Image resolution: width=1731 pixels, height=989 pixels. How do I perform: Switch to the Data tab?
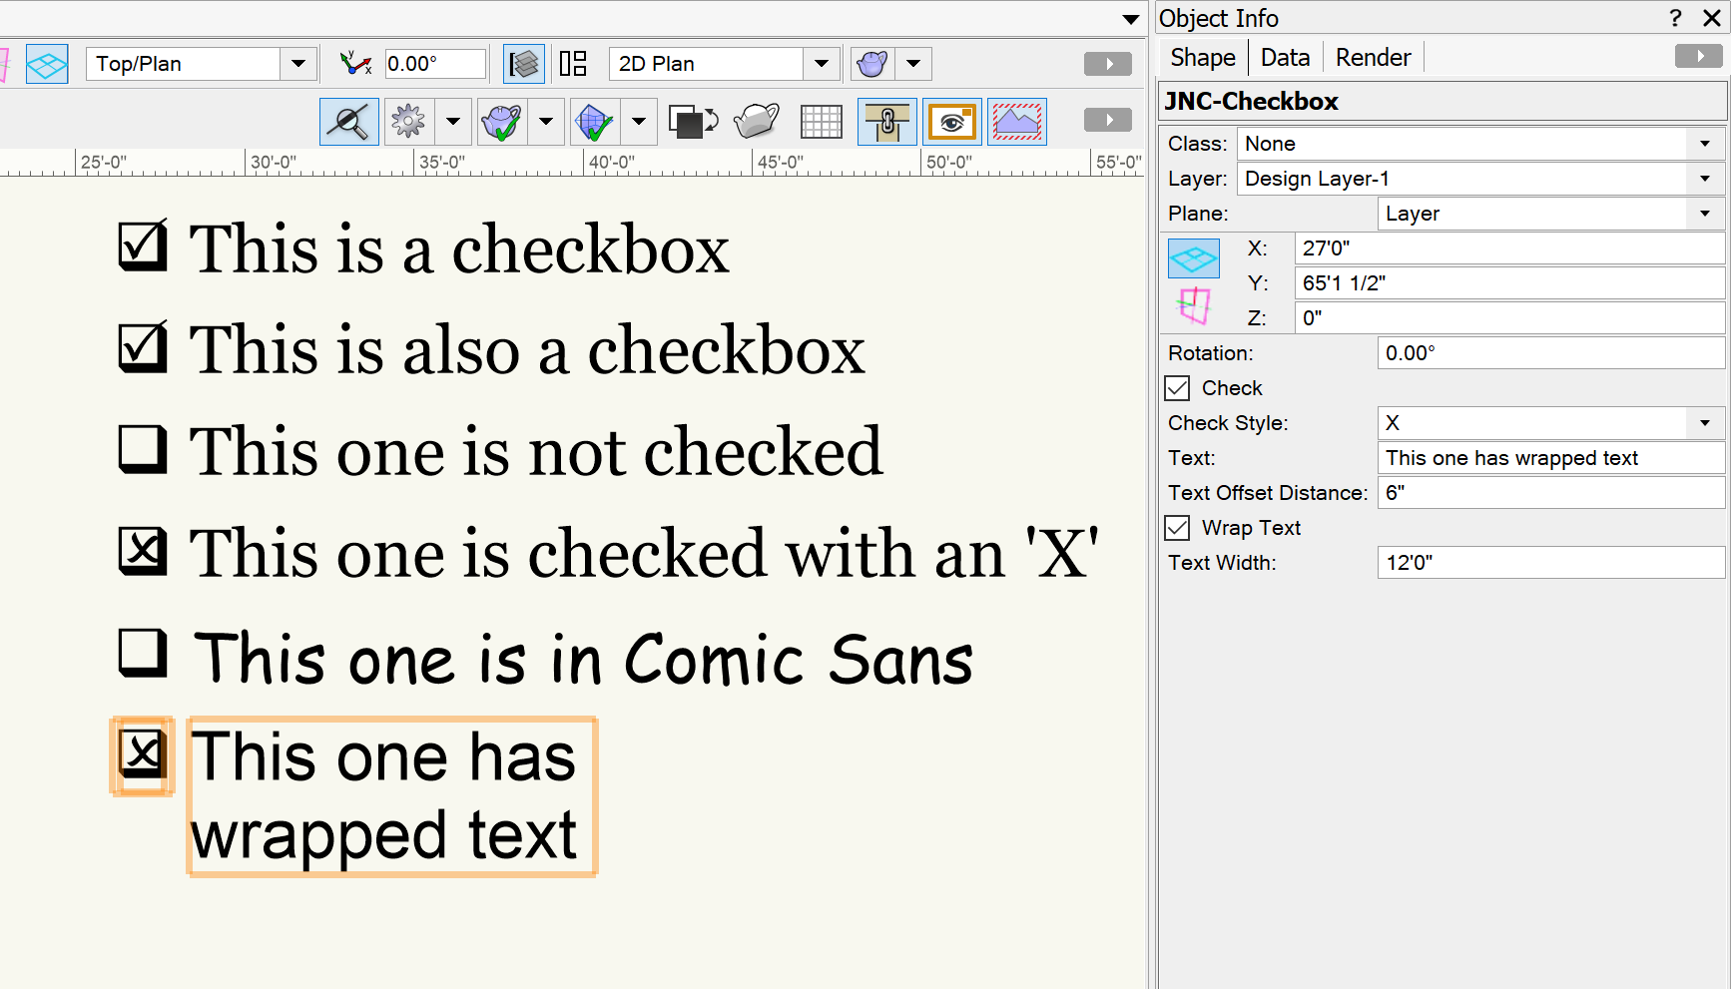pos(1285,57)
